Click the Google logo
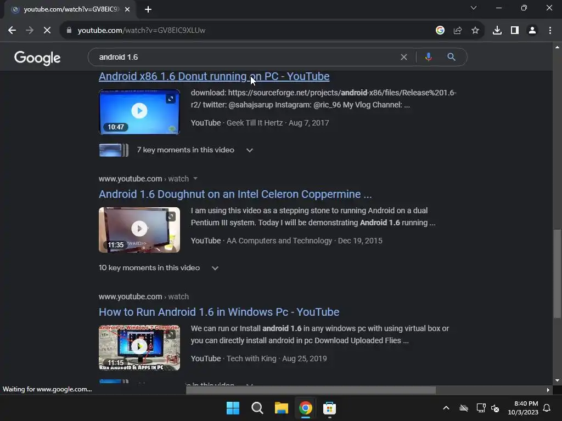The width and height of the screenshot is (562, 421). point(37,58)
